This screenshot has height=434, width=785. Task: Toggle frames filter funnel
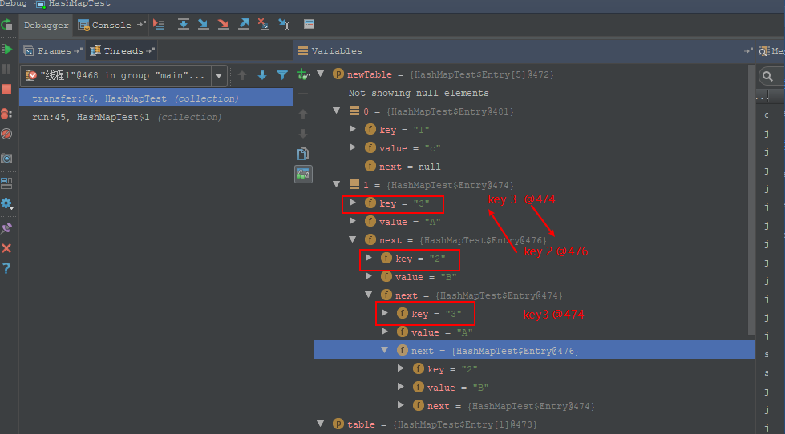click(282, 75)
